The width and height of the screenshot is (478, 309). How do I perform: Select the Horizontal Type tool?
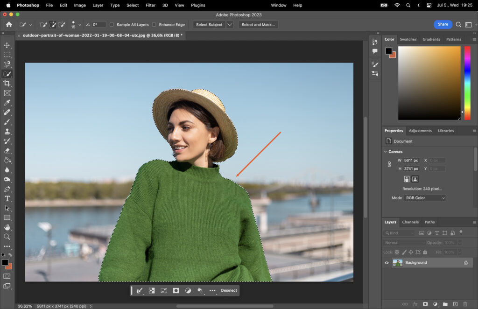(x=7, y=198)
